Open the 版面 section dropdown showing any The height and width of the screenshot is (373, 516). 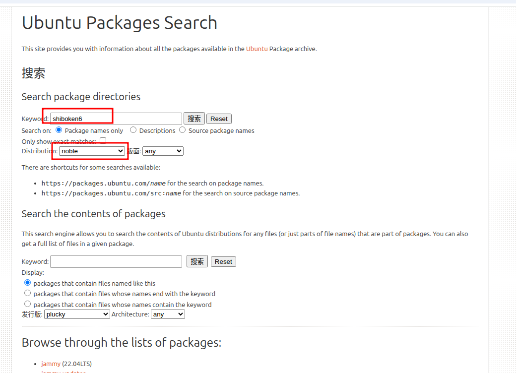coord(163,151)
